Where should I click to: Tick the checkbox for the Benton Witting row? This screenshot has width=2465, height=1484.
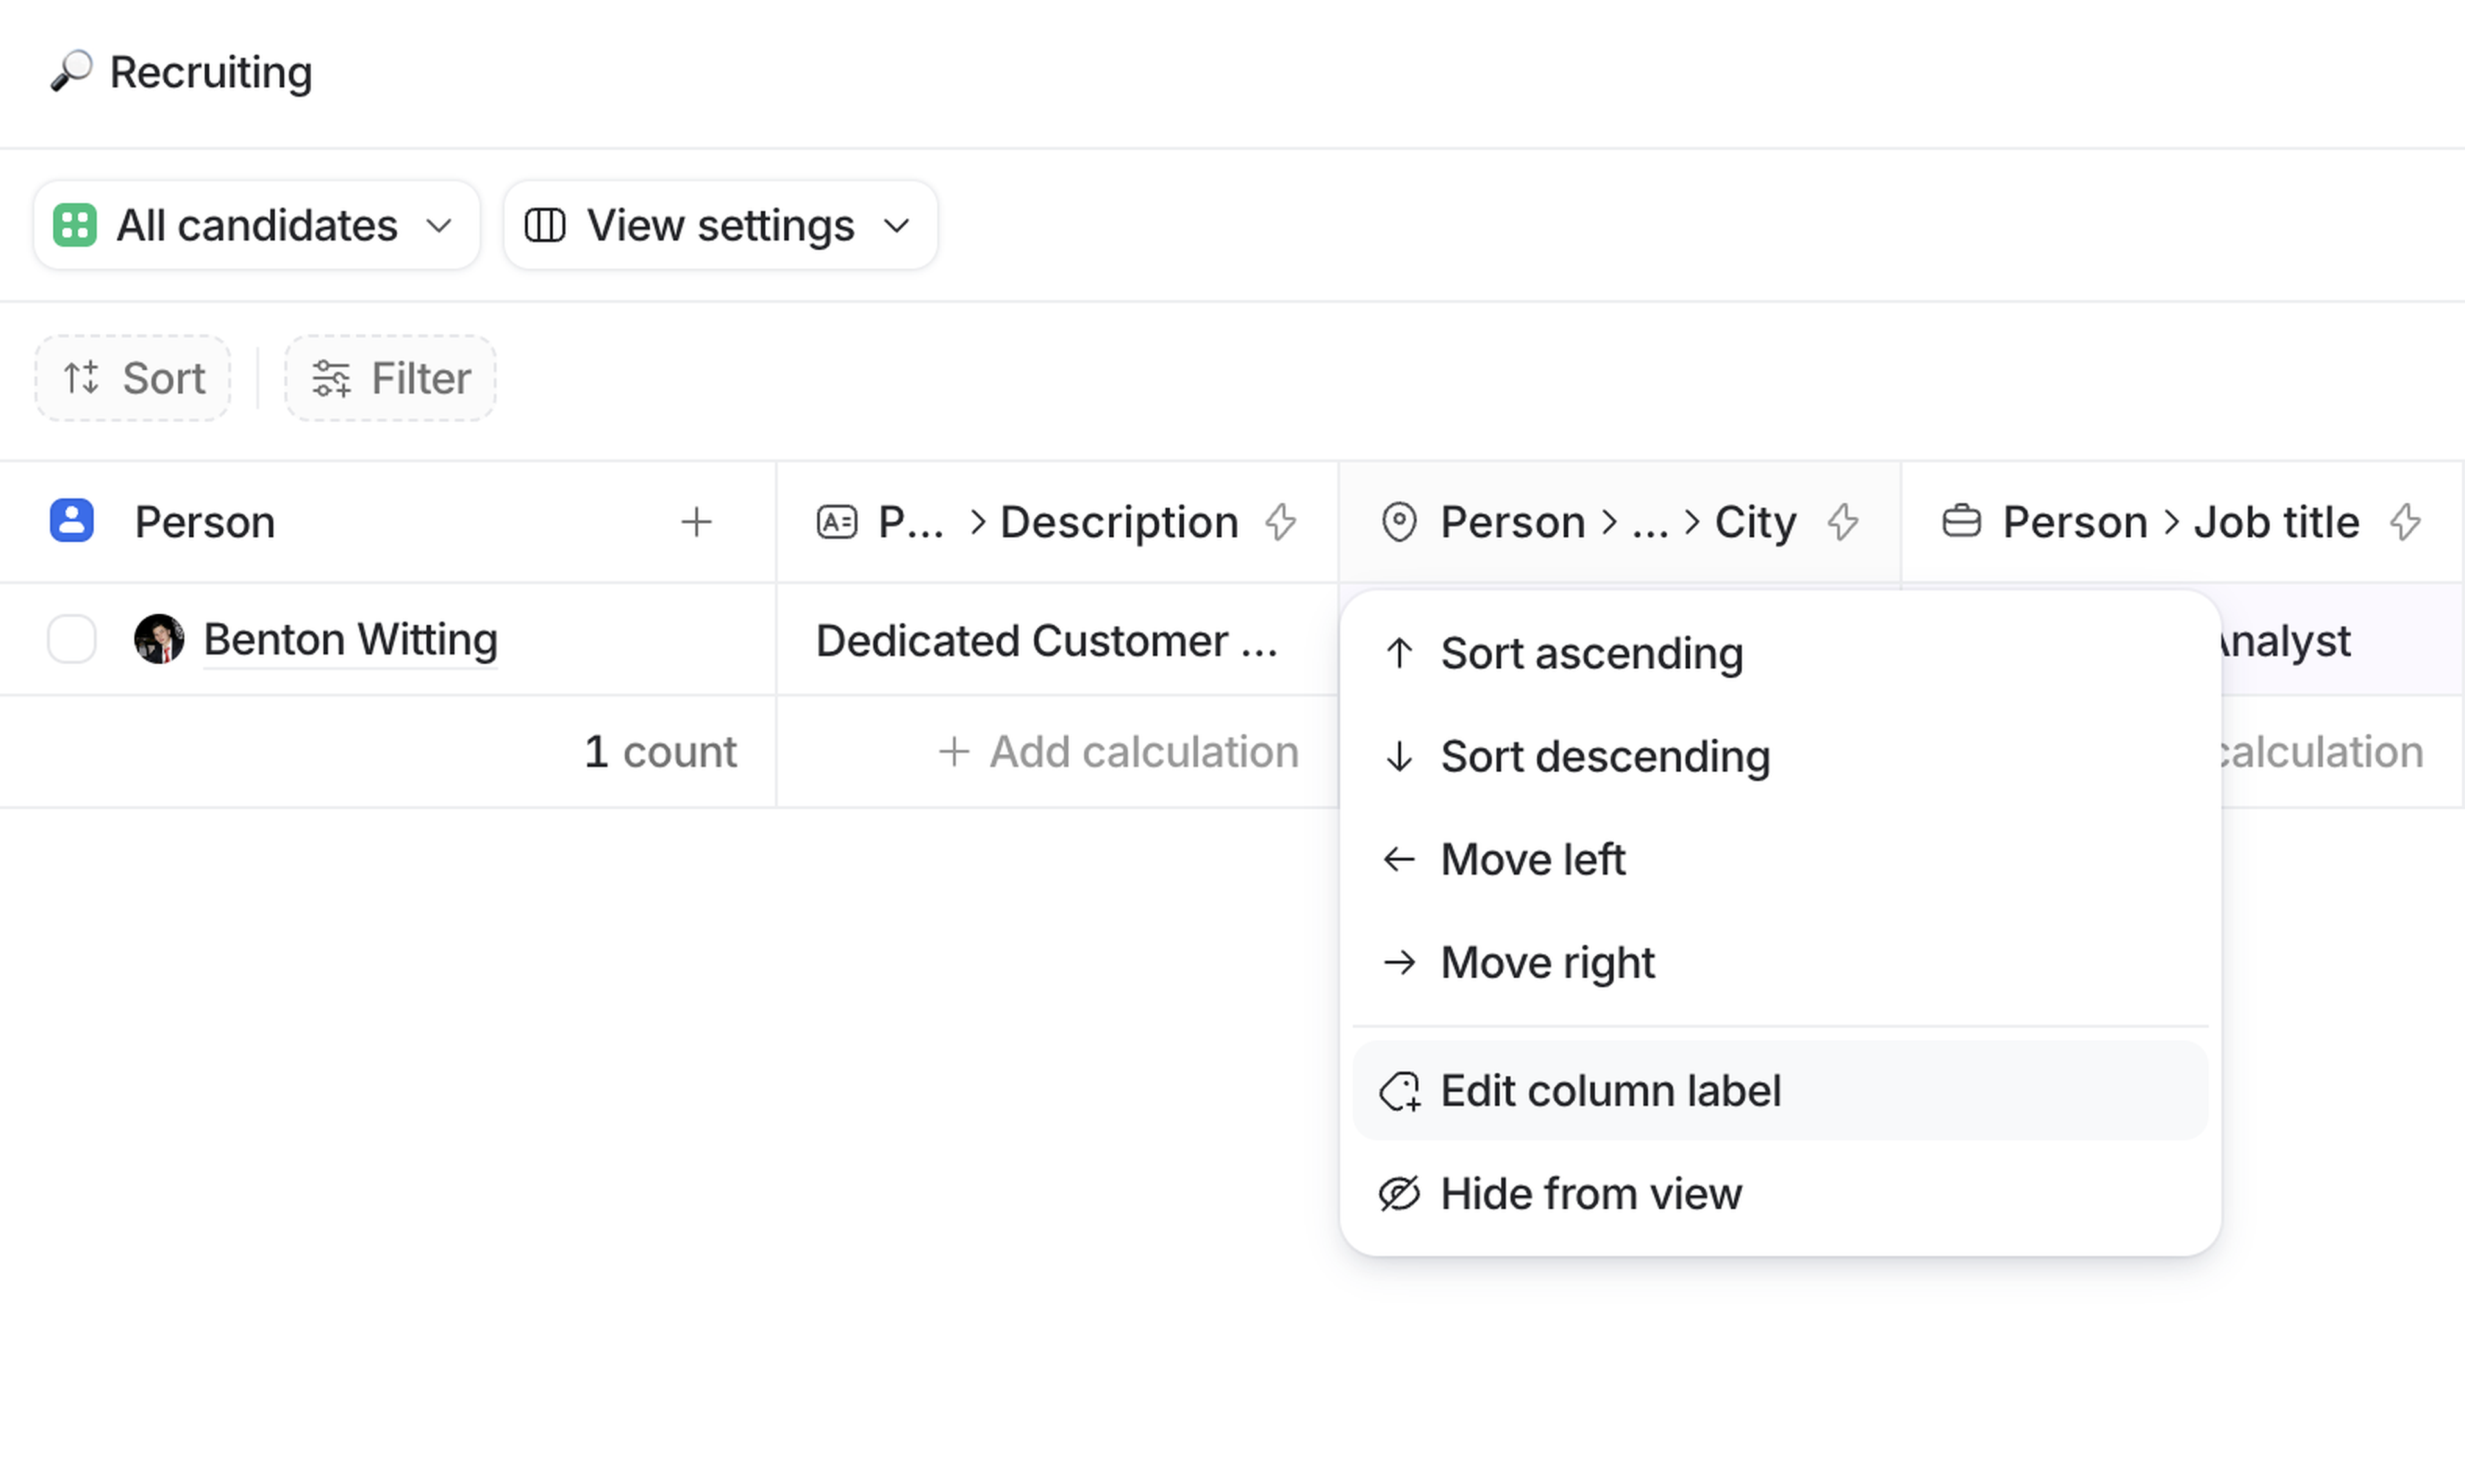click(72, 639)
